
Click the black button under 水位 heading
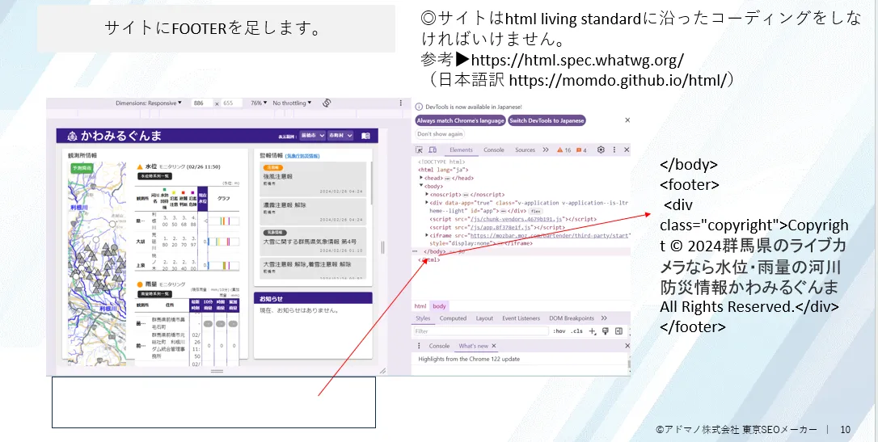pos(154,175)
